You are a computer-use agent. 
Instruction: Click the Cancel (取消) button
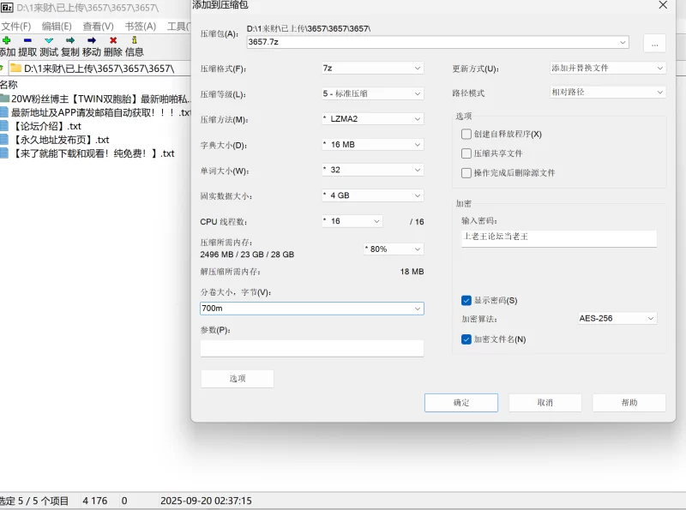tap(545, 403)
